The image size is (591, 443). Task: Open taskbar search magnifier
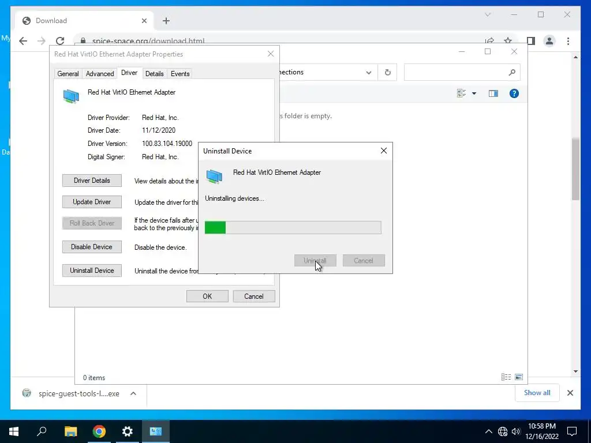tap(42, 431)
